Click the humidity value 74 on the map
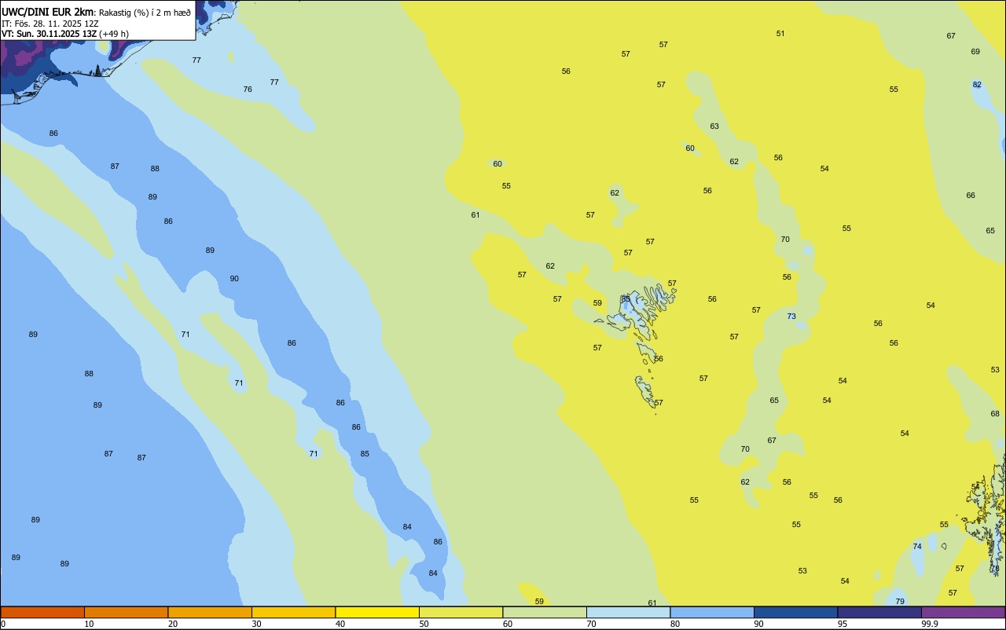Viewport: 1006px width, 630px height. tap(917, 547)
